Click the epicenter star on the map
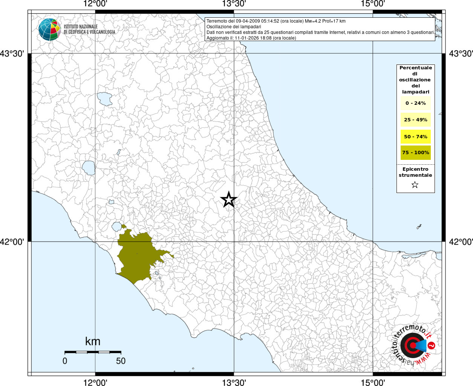The image size is (473, 386). click(x=228, y=199)
